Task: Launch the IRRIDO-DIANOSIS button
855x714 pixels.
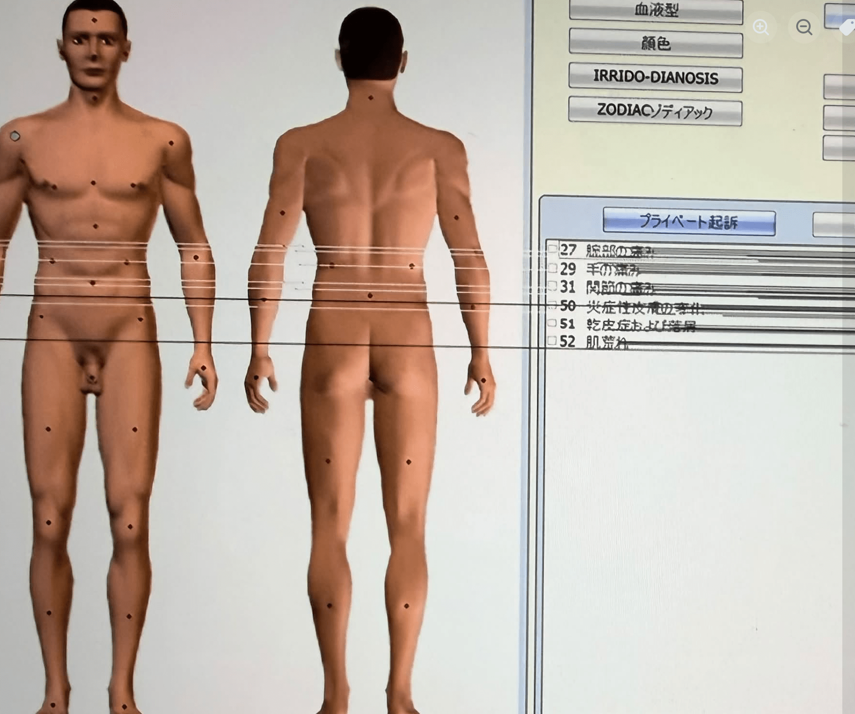Action: click(655, 77)
